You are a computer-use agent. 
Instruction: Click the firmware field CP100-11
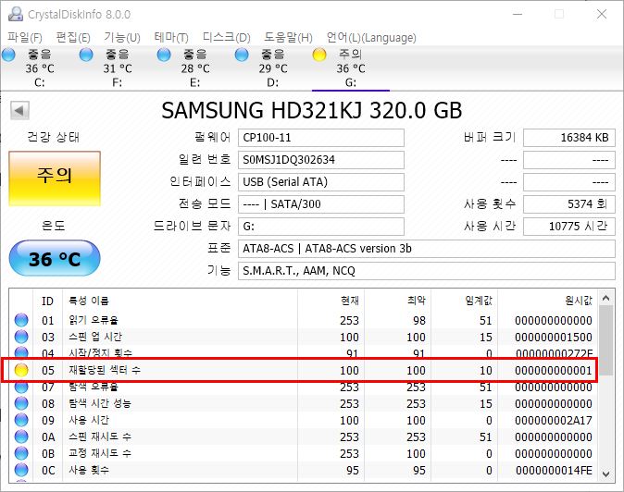click(321, 138)
